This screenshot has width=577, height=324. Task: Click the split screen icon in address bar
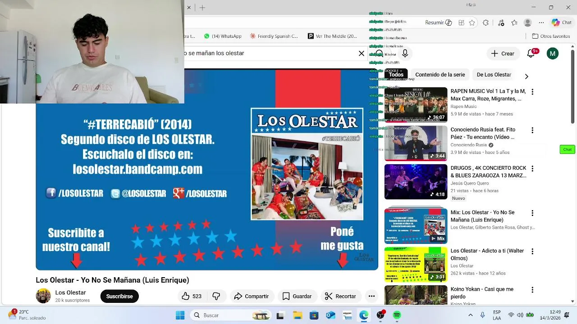[461, 22]
